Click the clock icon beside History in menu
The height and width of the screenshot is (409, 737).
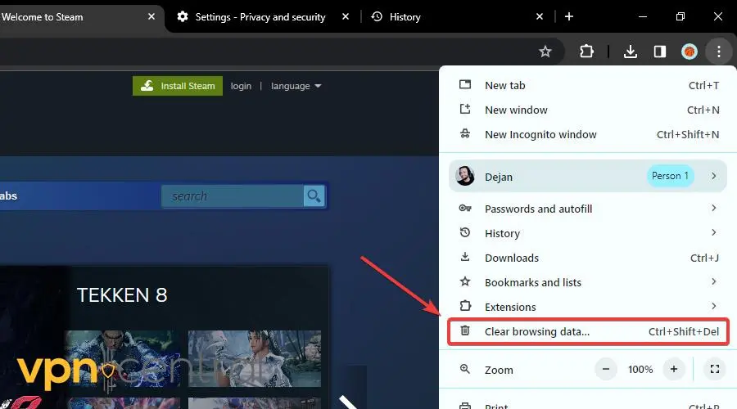coord(465,232)
